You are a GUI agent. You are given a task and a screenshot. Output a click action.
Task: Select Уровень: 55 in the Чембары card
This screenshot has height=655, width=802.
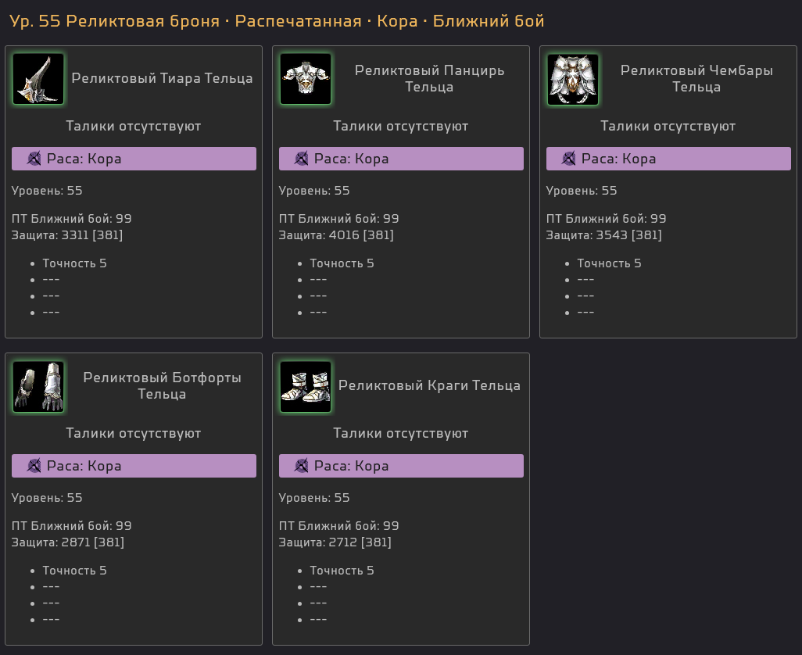point(582,191)
